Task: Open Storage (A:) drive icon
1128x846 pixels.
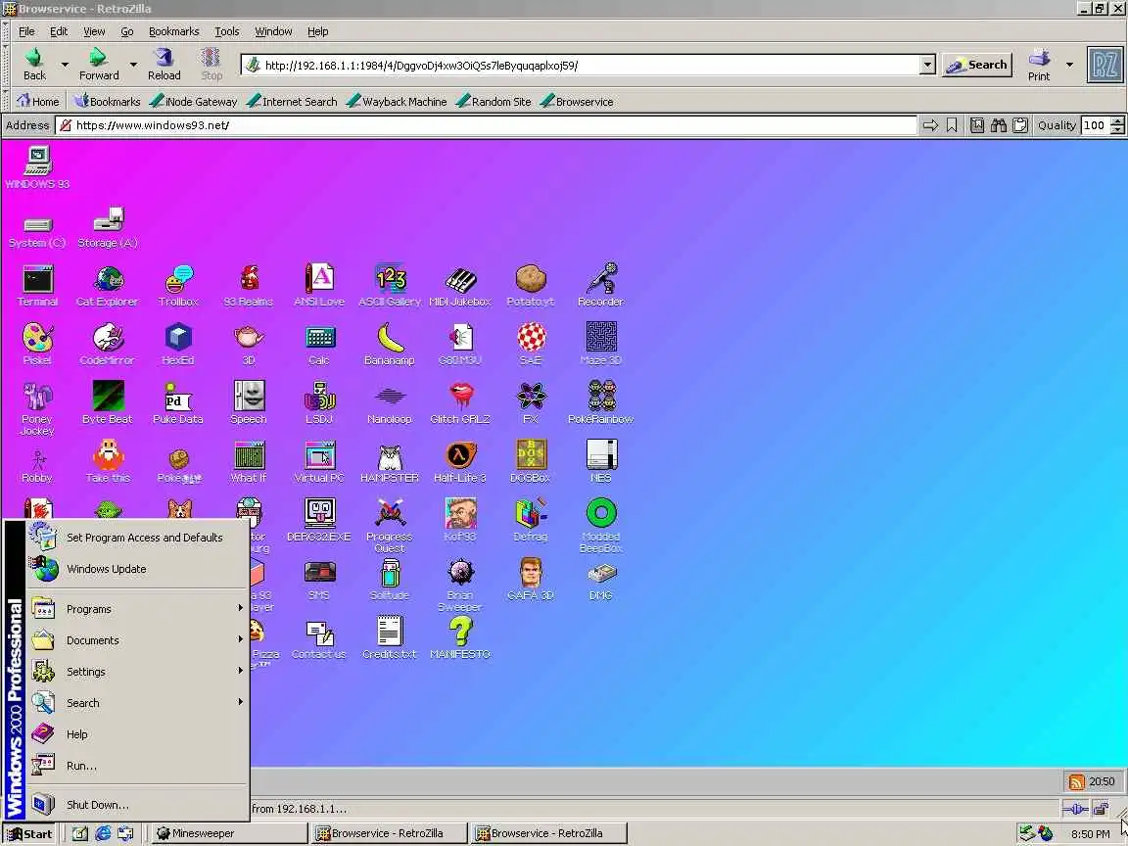Action: point(107,228)
